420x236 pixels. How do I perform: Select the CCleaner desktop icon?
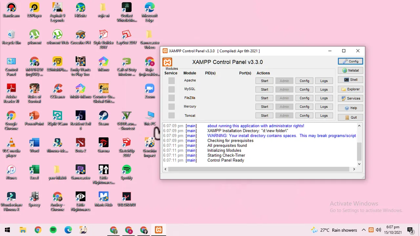click(57, 91)
